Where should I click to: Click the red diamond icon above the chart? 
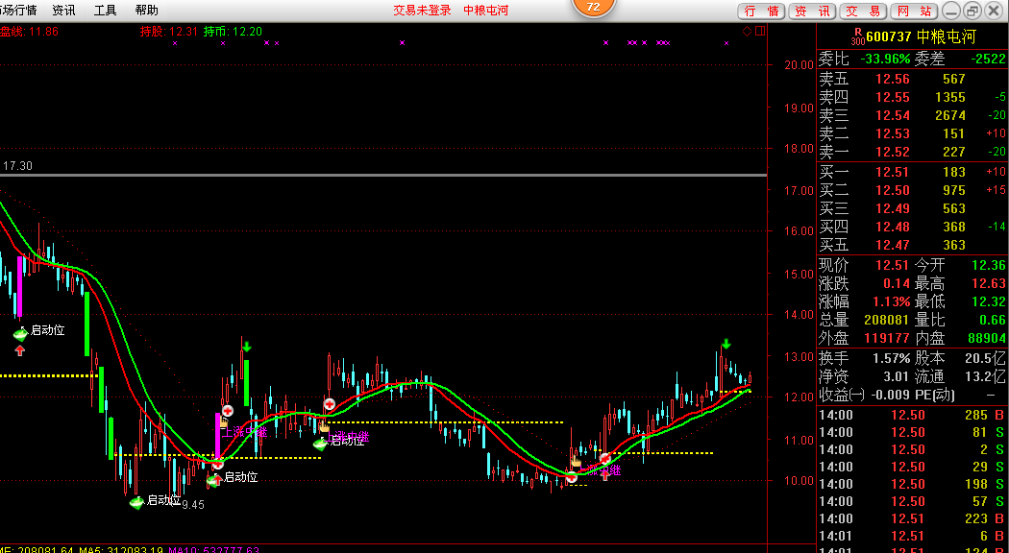[748, 32]
